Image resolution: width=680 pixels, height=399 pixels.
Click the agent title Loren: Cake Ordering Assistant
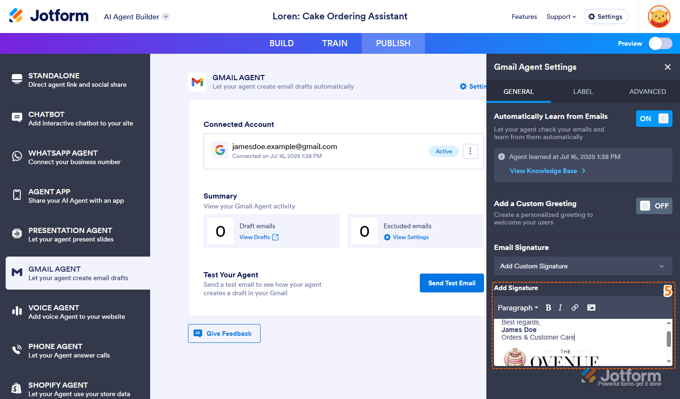coord(340,16)
